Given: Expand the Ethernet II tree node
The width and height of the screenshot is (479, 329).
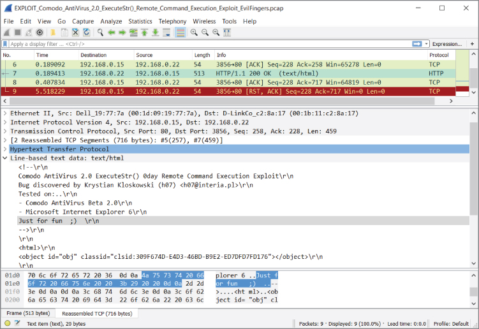Looking at the screenshot, I should tap(5, 113).
